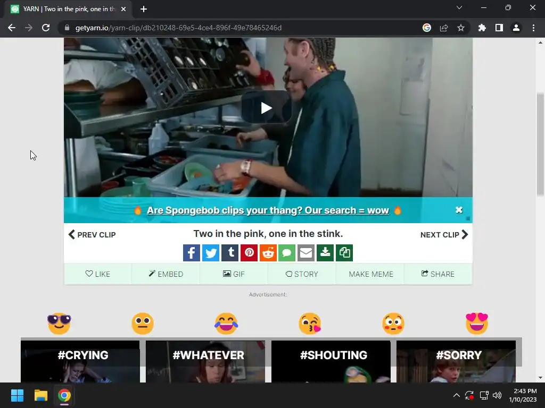Create a GIF from the clip
This screenshot has width=545, height=408.
[234, 274]
